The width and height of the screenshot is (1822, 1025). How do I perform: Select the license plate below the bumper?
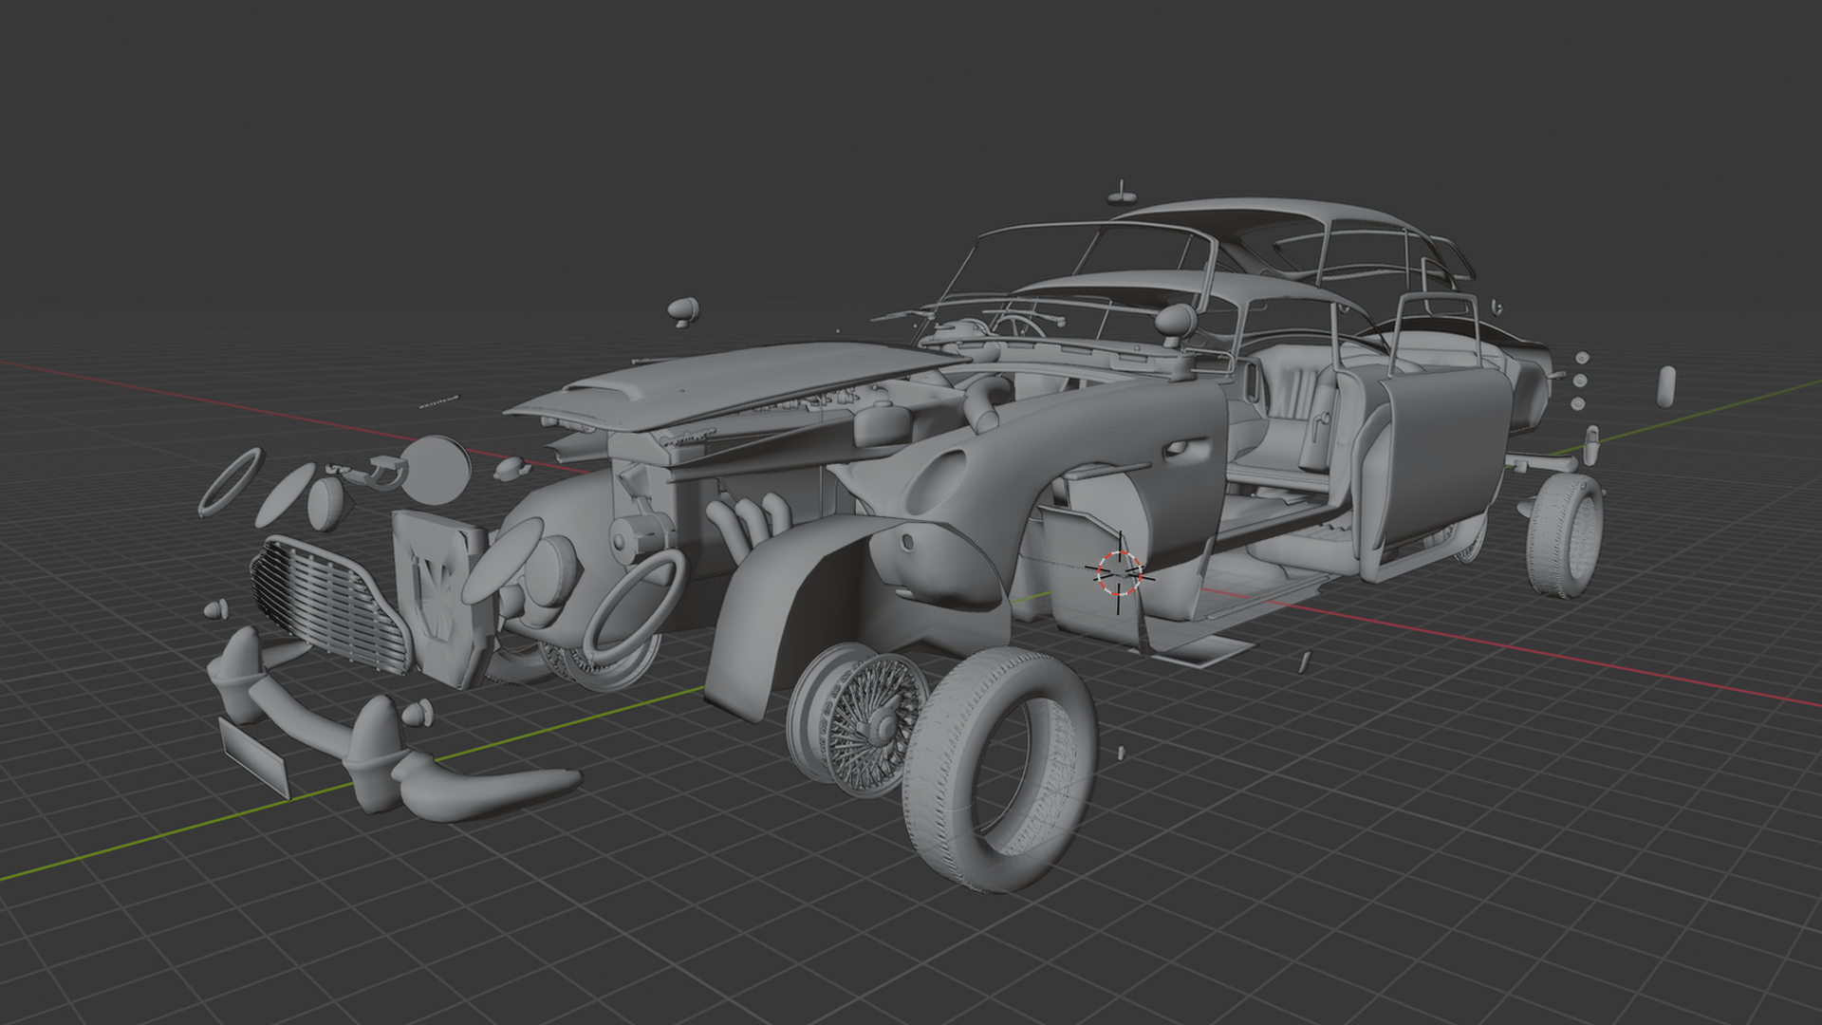252,757
